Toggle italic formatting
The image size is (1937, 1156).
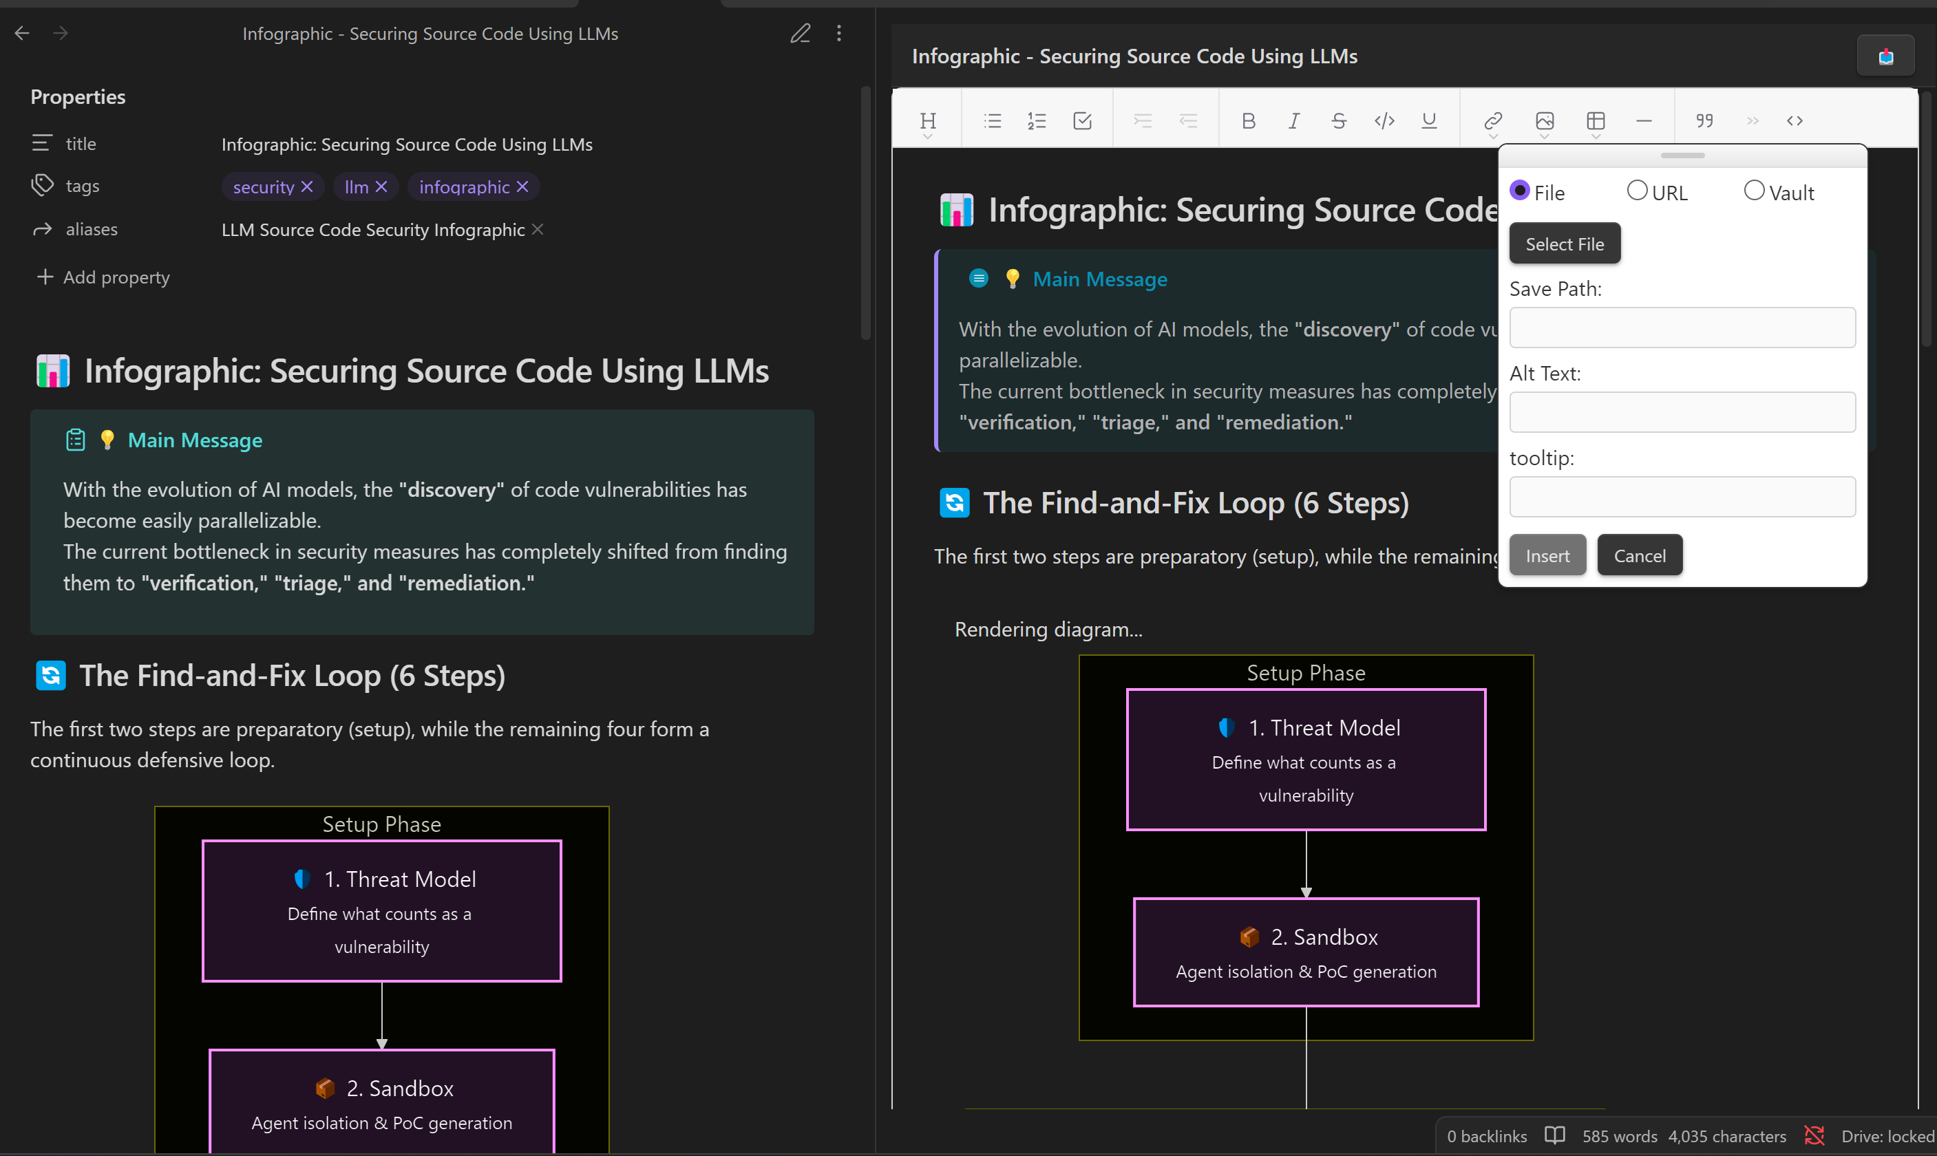(x=1293, y=120)
